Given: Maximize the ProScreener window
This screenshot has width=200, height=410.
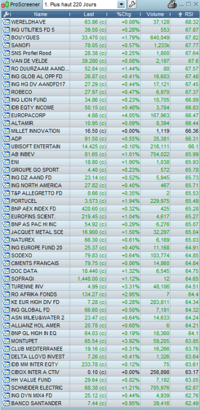Looking at the screenshot, I should pyautogui.click(x=189, y=4).
